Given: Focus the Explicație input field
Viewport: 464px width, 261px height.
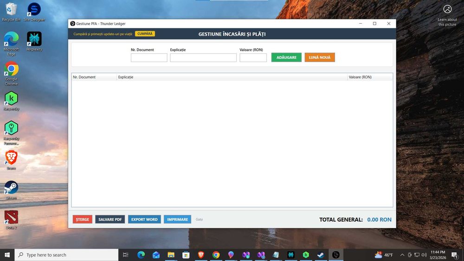Looking at the screenshot, I should click(203, 57).
